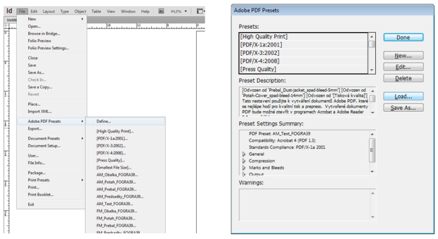The image size is (438, 239).
Task: Click the Done button
Action: [403, 37]
